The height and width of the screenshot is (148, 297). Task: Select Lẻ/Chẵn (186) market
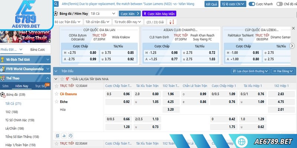(x=15, y=128)
